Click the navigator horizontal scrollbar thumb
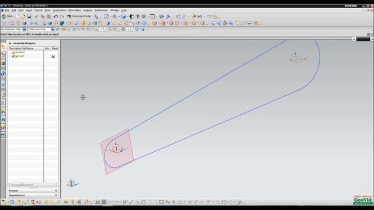 [22, 184]
